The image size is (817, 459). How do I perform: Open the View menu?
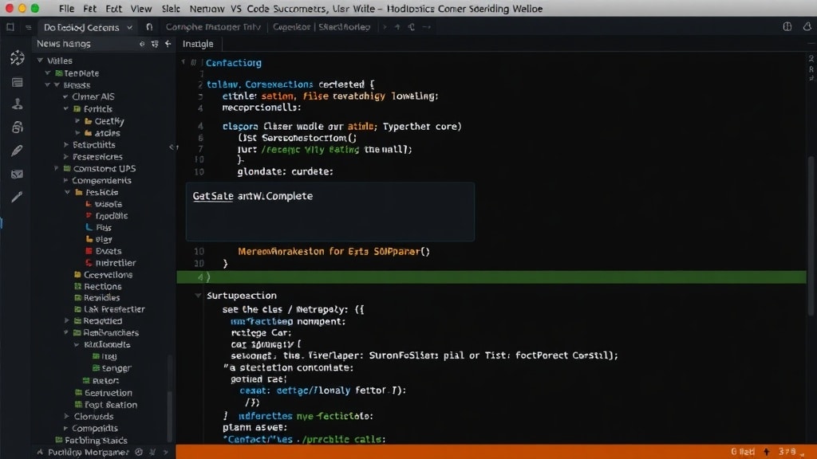point(140,9)
